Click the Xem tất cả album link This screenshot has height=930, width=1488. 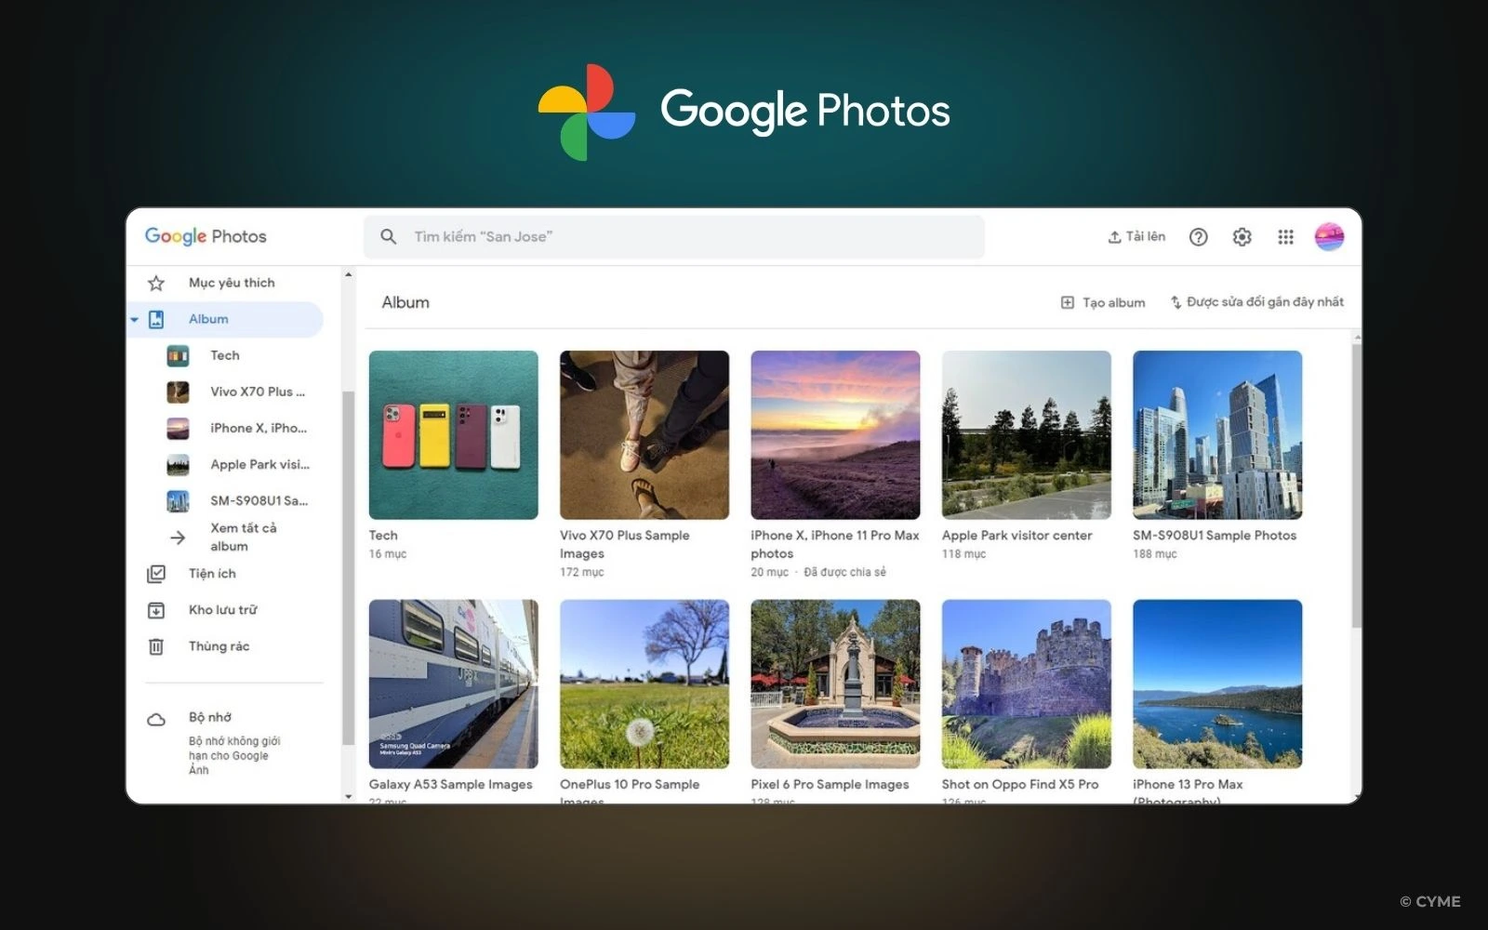pos(246,537)
